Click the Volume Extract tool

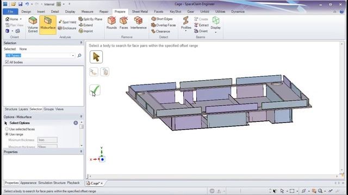tap(33, 24)
